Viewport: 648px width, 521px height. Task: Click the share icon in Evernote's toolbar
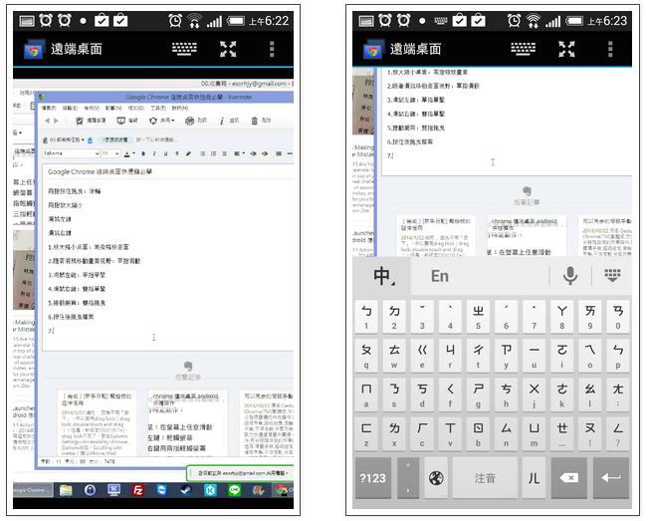click(153, 121)
